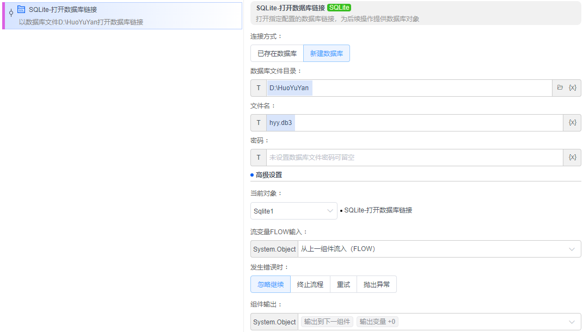Screen dimensions: 583x332
Task: Click the {x} icon beside the password field
Action: [571, 157]
